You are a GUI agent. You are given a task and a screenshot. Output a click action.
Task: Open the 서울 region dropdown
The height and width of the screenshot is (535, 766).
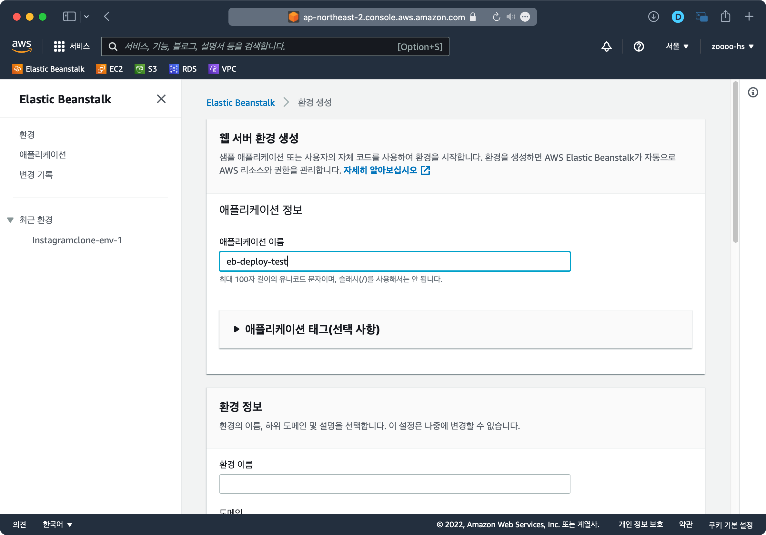coord(677,46)
